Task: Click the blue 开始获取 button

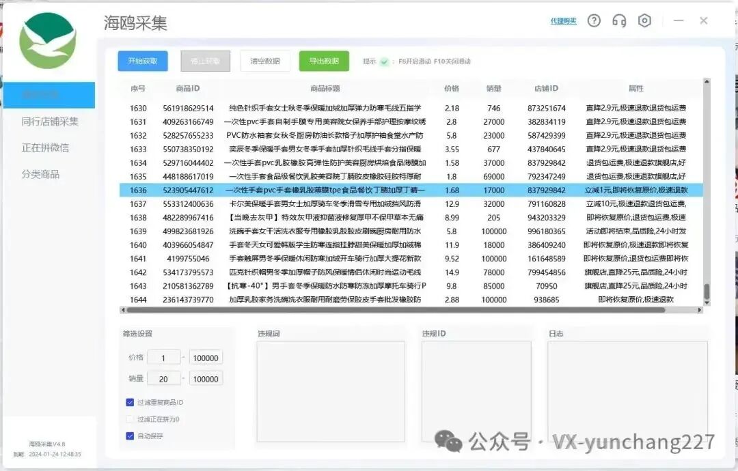Action: tap(143, 61)
